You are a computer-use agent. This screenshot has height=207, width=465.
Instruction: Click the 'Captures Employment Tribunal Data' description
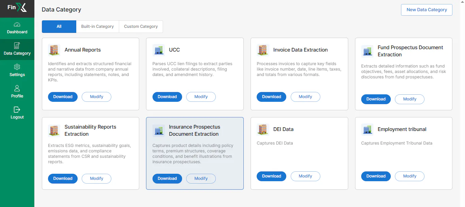pyautogui.click(x=397, y=143)
